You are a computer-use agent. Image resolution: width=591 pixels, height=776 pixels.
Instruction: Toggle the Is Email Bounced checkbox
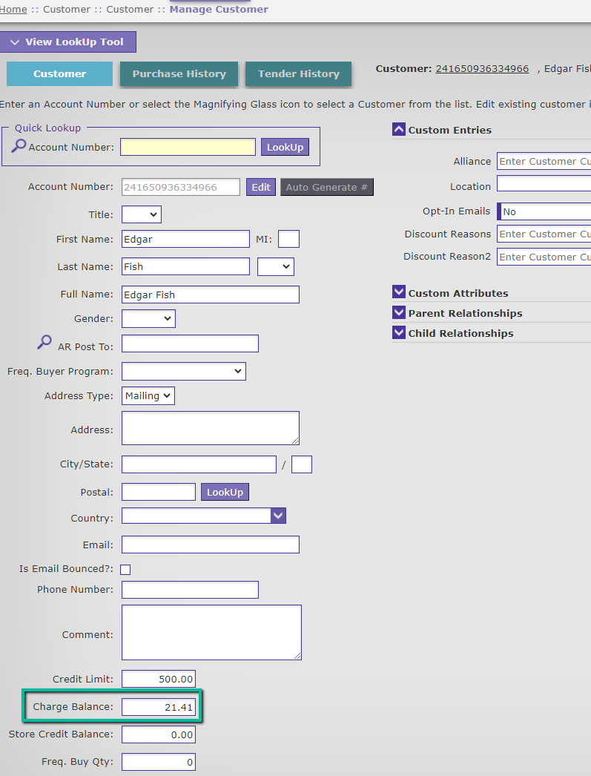[125, 570]
